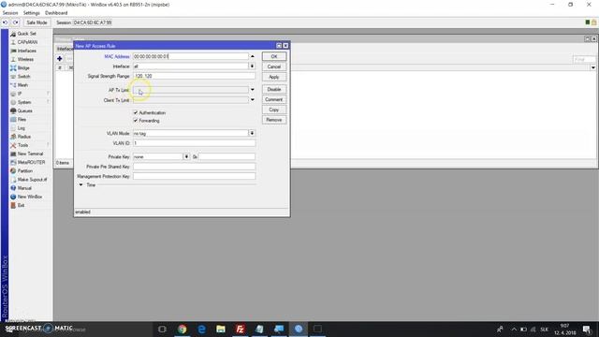Open Mesh in sidebar

tap(22, 85)
